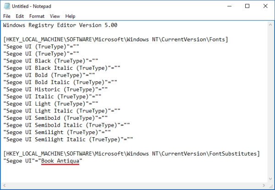Click the CurrentVersion\Fonts registry key line
The image size is (275, 190).
[115, 39]
